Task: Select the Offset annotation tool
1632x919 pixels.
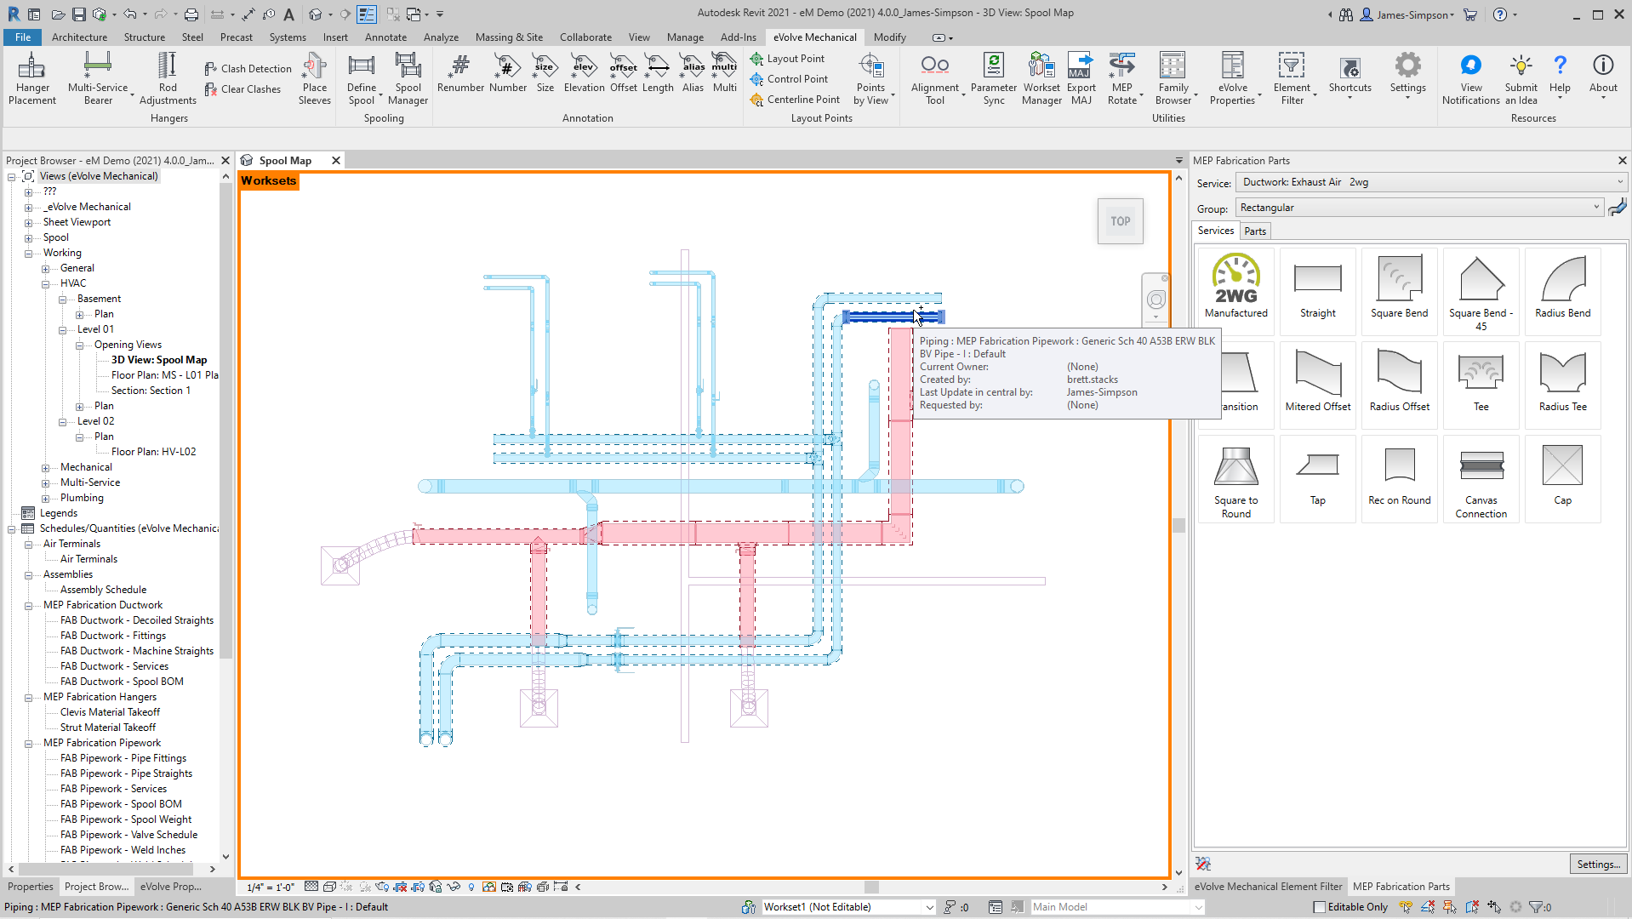Action: point(624,73)
